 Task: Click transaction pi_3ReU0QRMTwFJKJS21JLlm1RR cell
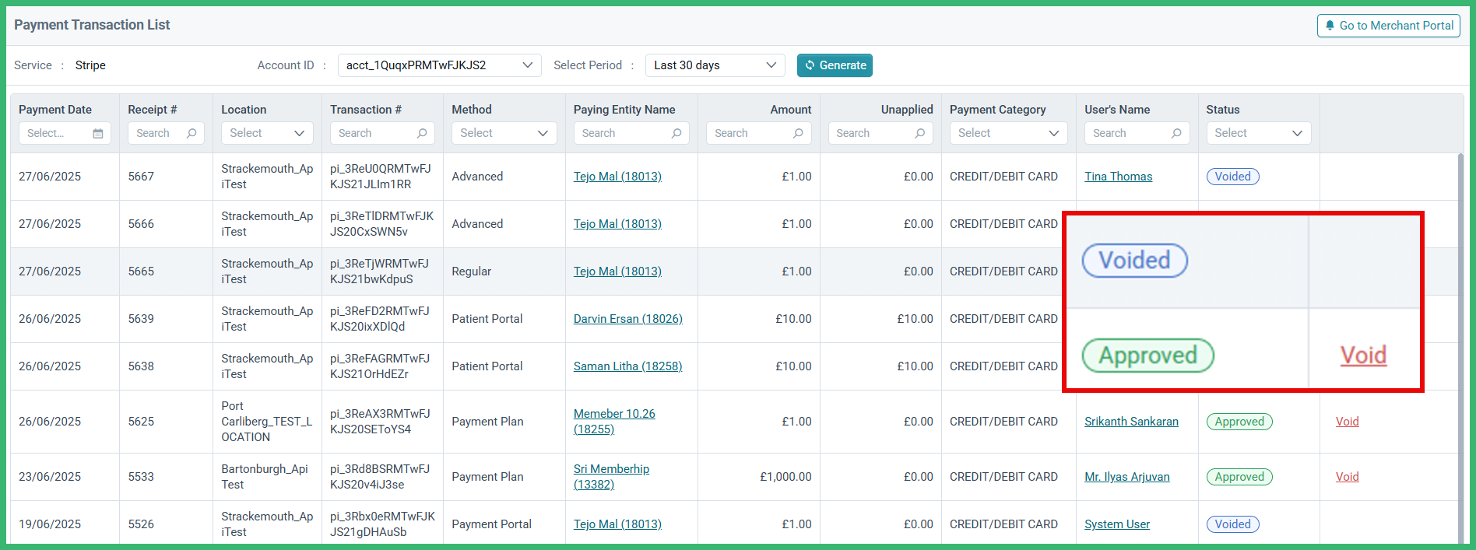pos(381,177)
